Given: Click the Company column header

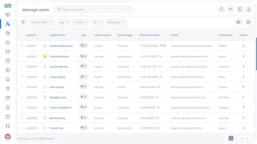Looking at the screenshot, I should (x=225, y=35).
